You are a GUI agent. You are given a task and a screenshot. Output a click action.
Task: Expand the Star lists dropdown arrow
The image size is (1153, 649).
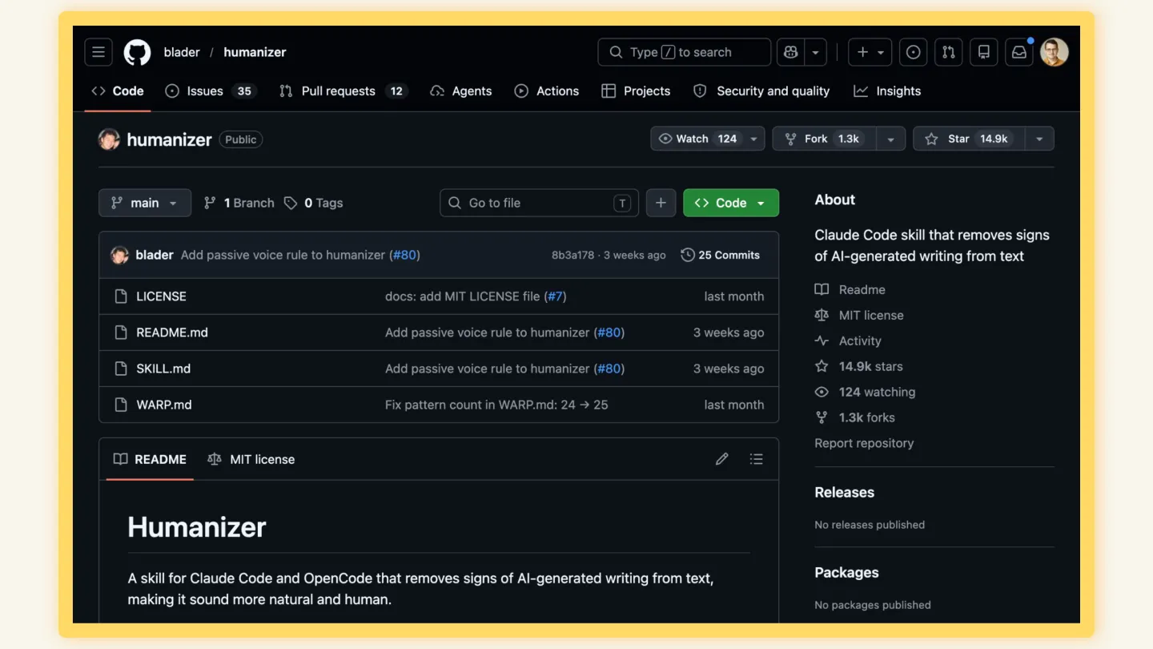click(x=1039, y=139)
